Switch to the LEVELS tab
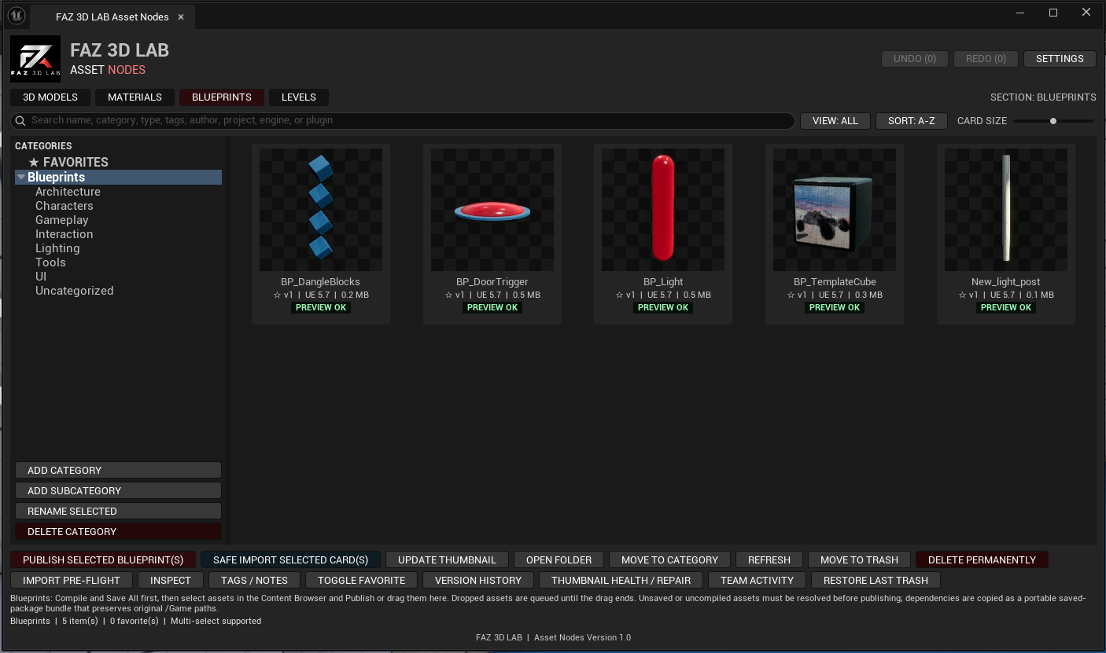Image resolution: width=1106 pixels, height=653 pixels. (x=299, y=97)
